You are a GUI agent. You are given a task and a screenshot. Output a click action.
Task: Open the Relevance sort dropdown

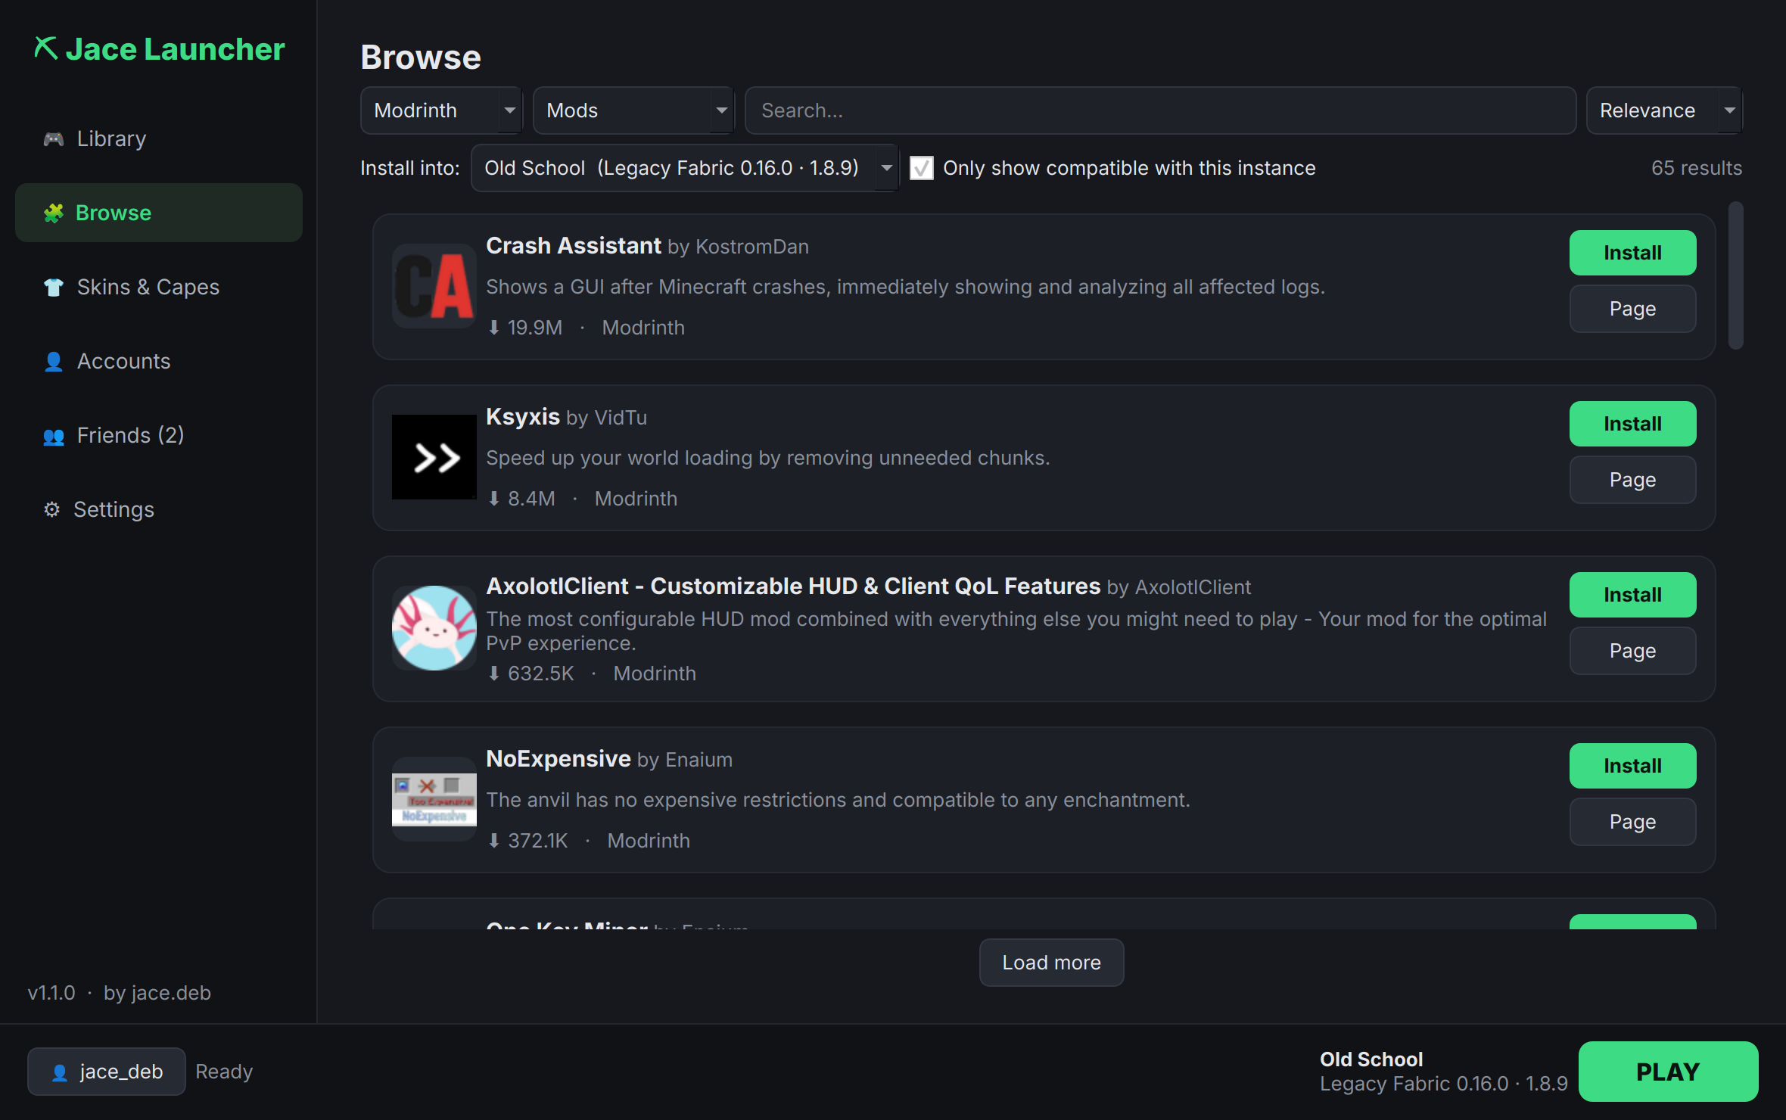pyautogui.click(x=1664, y=110)
